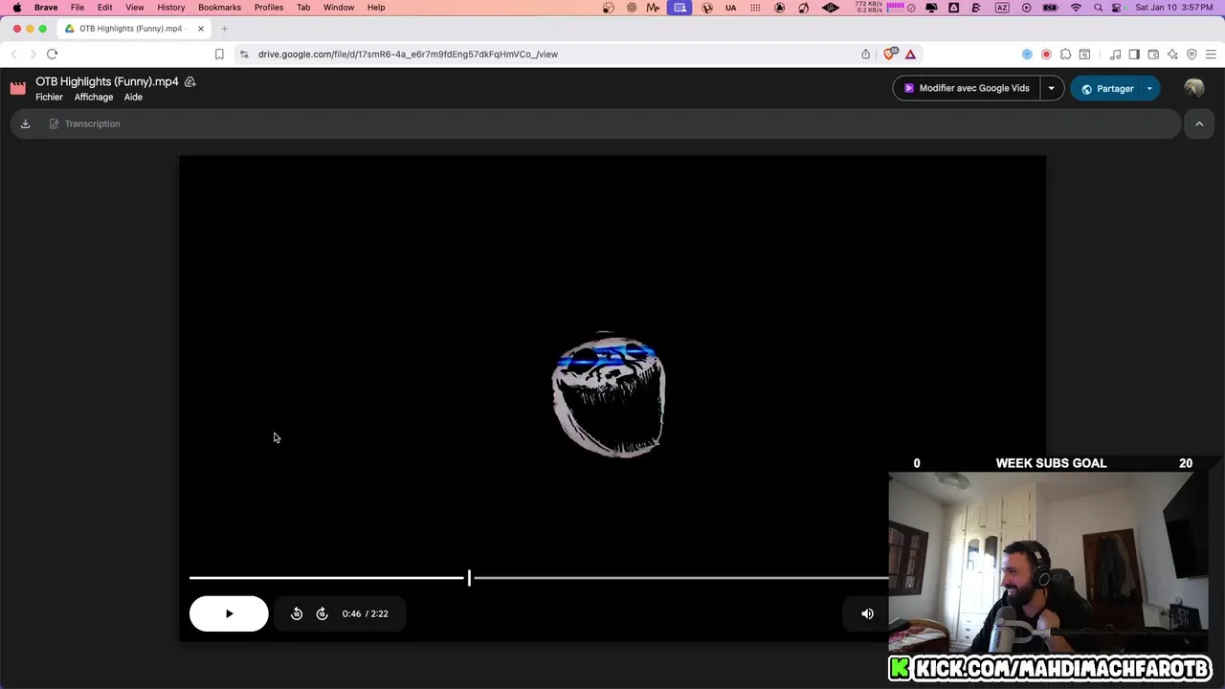1225x689 pixels.
Task: Open the Wi-Fi status menu
Action: coord(1076,8)
